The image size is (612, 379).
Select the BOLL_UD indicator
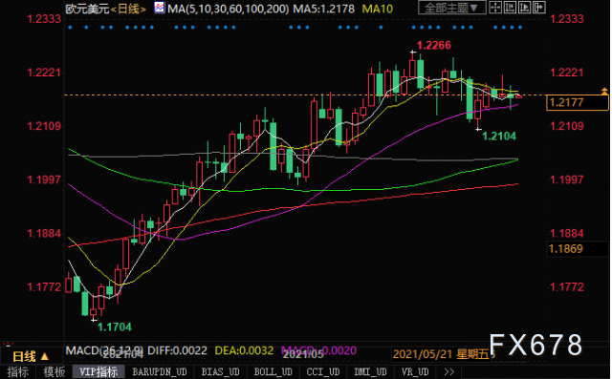coord(273,372)
